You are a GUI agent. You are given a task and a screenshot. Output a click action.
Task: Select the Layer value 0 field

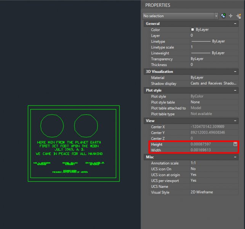(x=214, y=35)
